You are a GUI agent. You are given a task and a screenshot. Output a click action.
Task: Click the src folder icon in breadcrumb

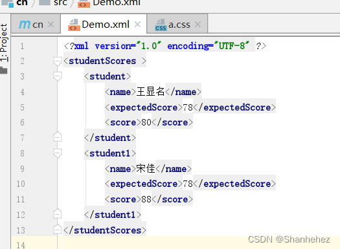coord(45,3)
